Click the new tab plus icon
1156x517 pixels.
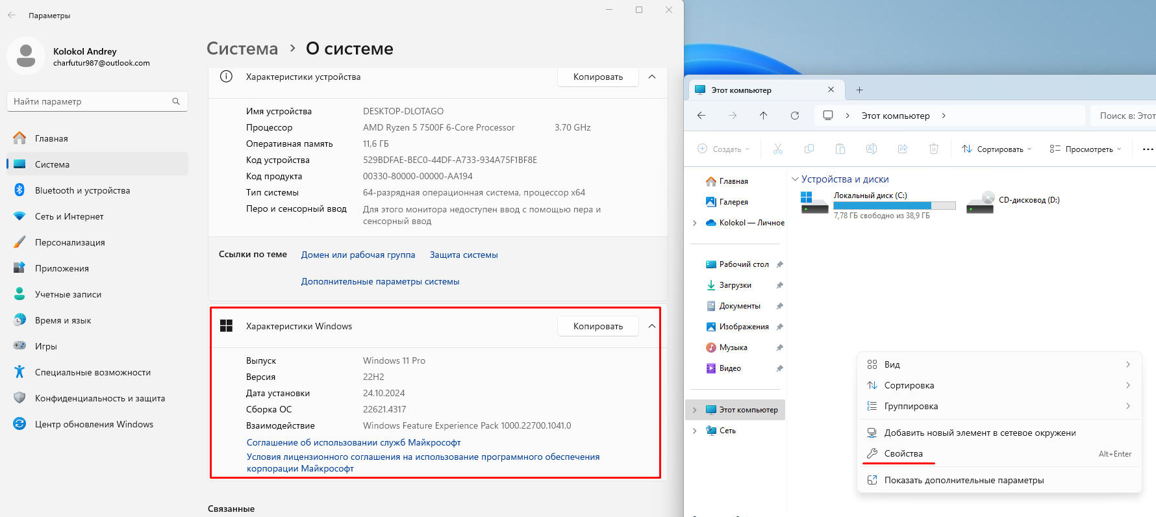click(859, 90)
